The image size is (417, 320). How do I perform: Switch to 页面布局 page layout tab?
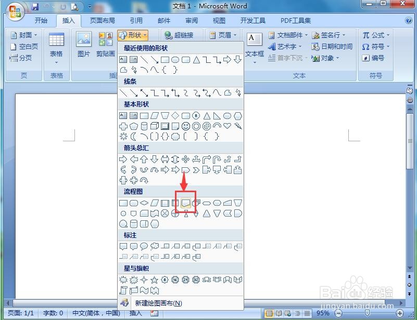tap(103, 20)
